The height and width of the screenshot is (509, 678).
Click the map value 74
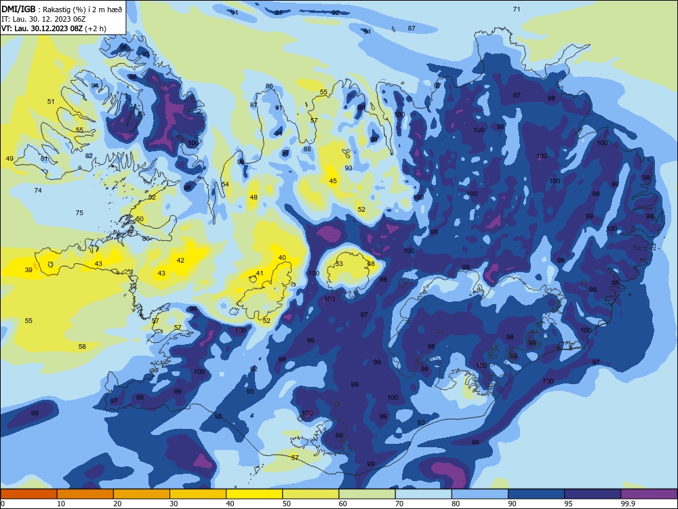pos(38,190)
